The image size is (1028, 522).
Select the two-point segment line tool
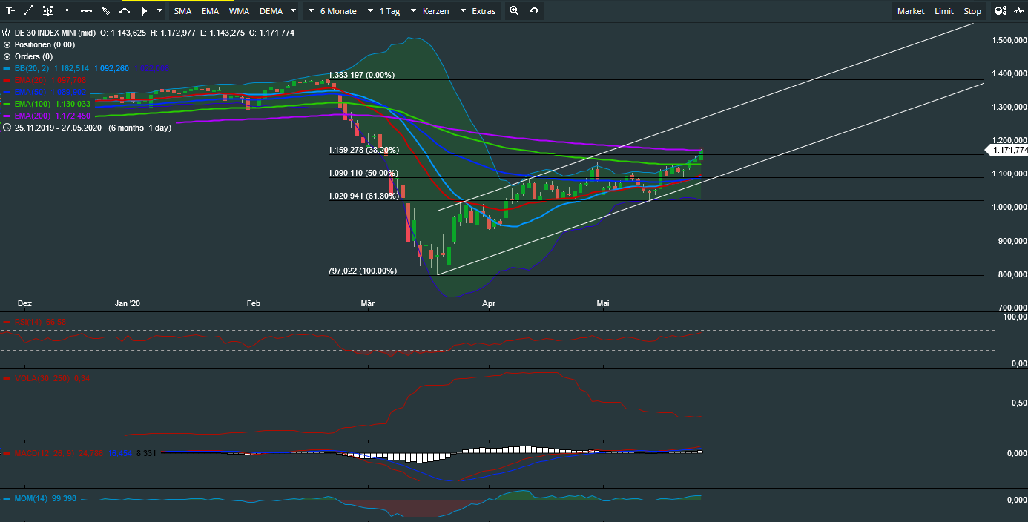[87, 11]
